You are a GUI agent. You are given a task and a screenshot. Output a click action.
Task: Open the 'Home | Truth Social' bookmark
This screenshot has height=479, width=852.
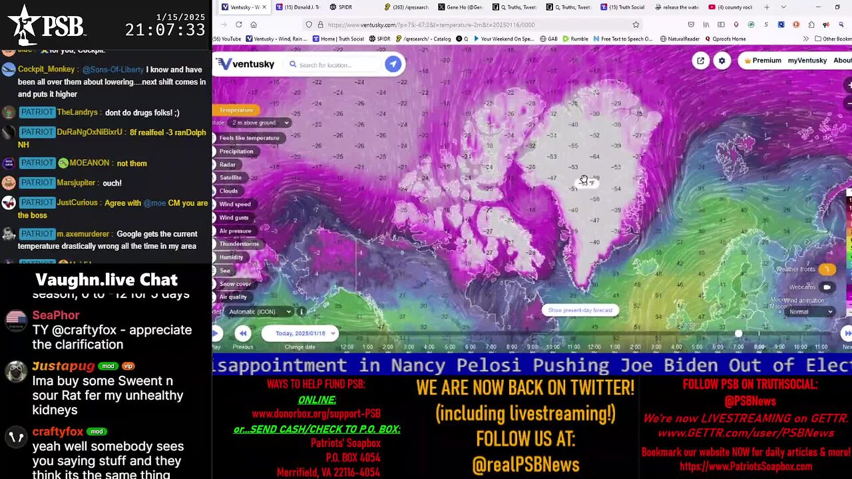point(338,39)
